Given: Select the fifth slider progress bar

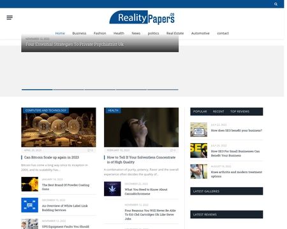Looking at the screenshot, I should point(163,90).
